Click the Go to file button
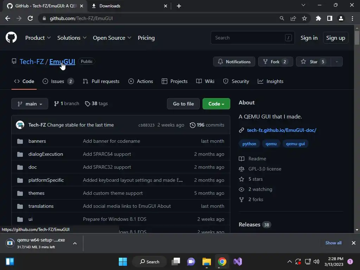This screenshot has height=270, width=360. click(x=183, y=104)
